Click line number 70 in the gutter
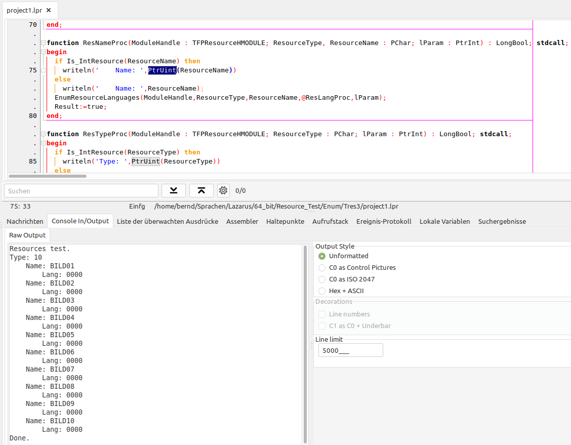Viewport: 571px width, 445px height. coord(33,25)
